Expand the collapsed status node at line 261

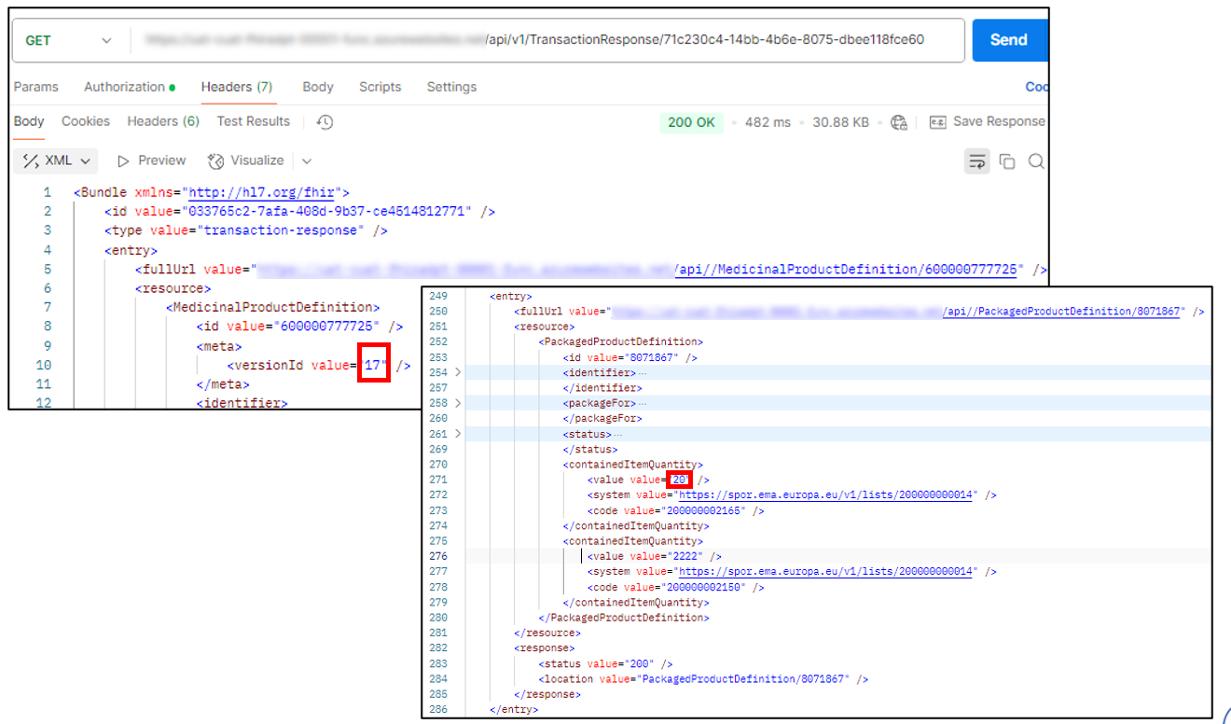[458, 434]
